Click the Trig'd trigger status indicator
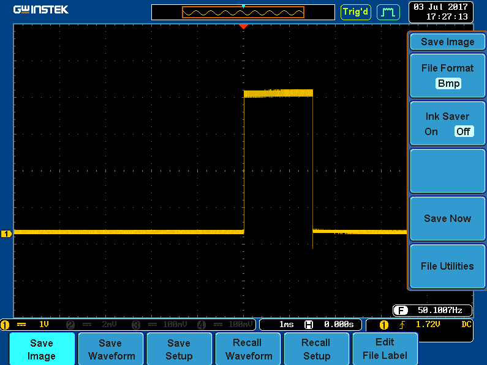Screen dimensions: 487x365 coord(356,12)
